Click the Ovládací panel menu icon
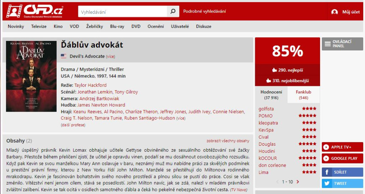365x194 pixels. pos(328,44)
